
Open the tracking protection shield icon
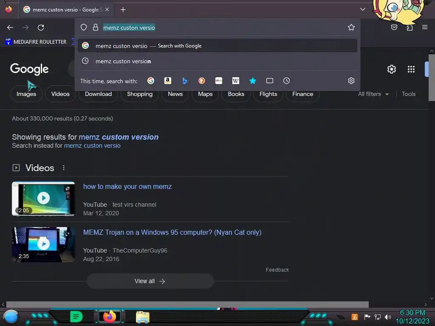click(x=84, y=27)
